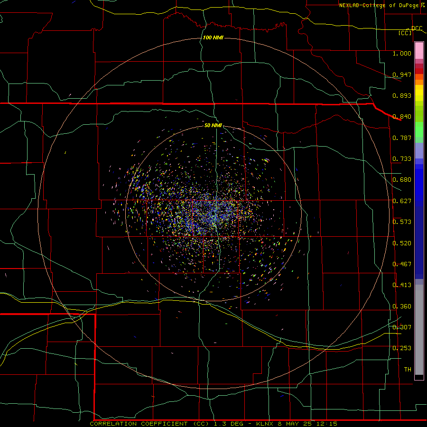Click the [CC] product label above the color bar
The image size is (427, 427).
(405, 33)
